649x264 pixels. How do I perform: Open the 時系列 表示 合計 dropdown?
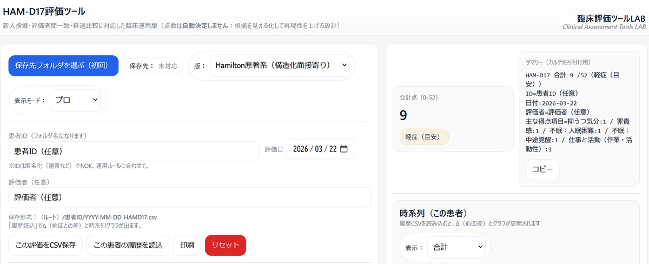(x=457, y=247)
